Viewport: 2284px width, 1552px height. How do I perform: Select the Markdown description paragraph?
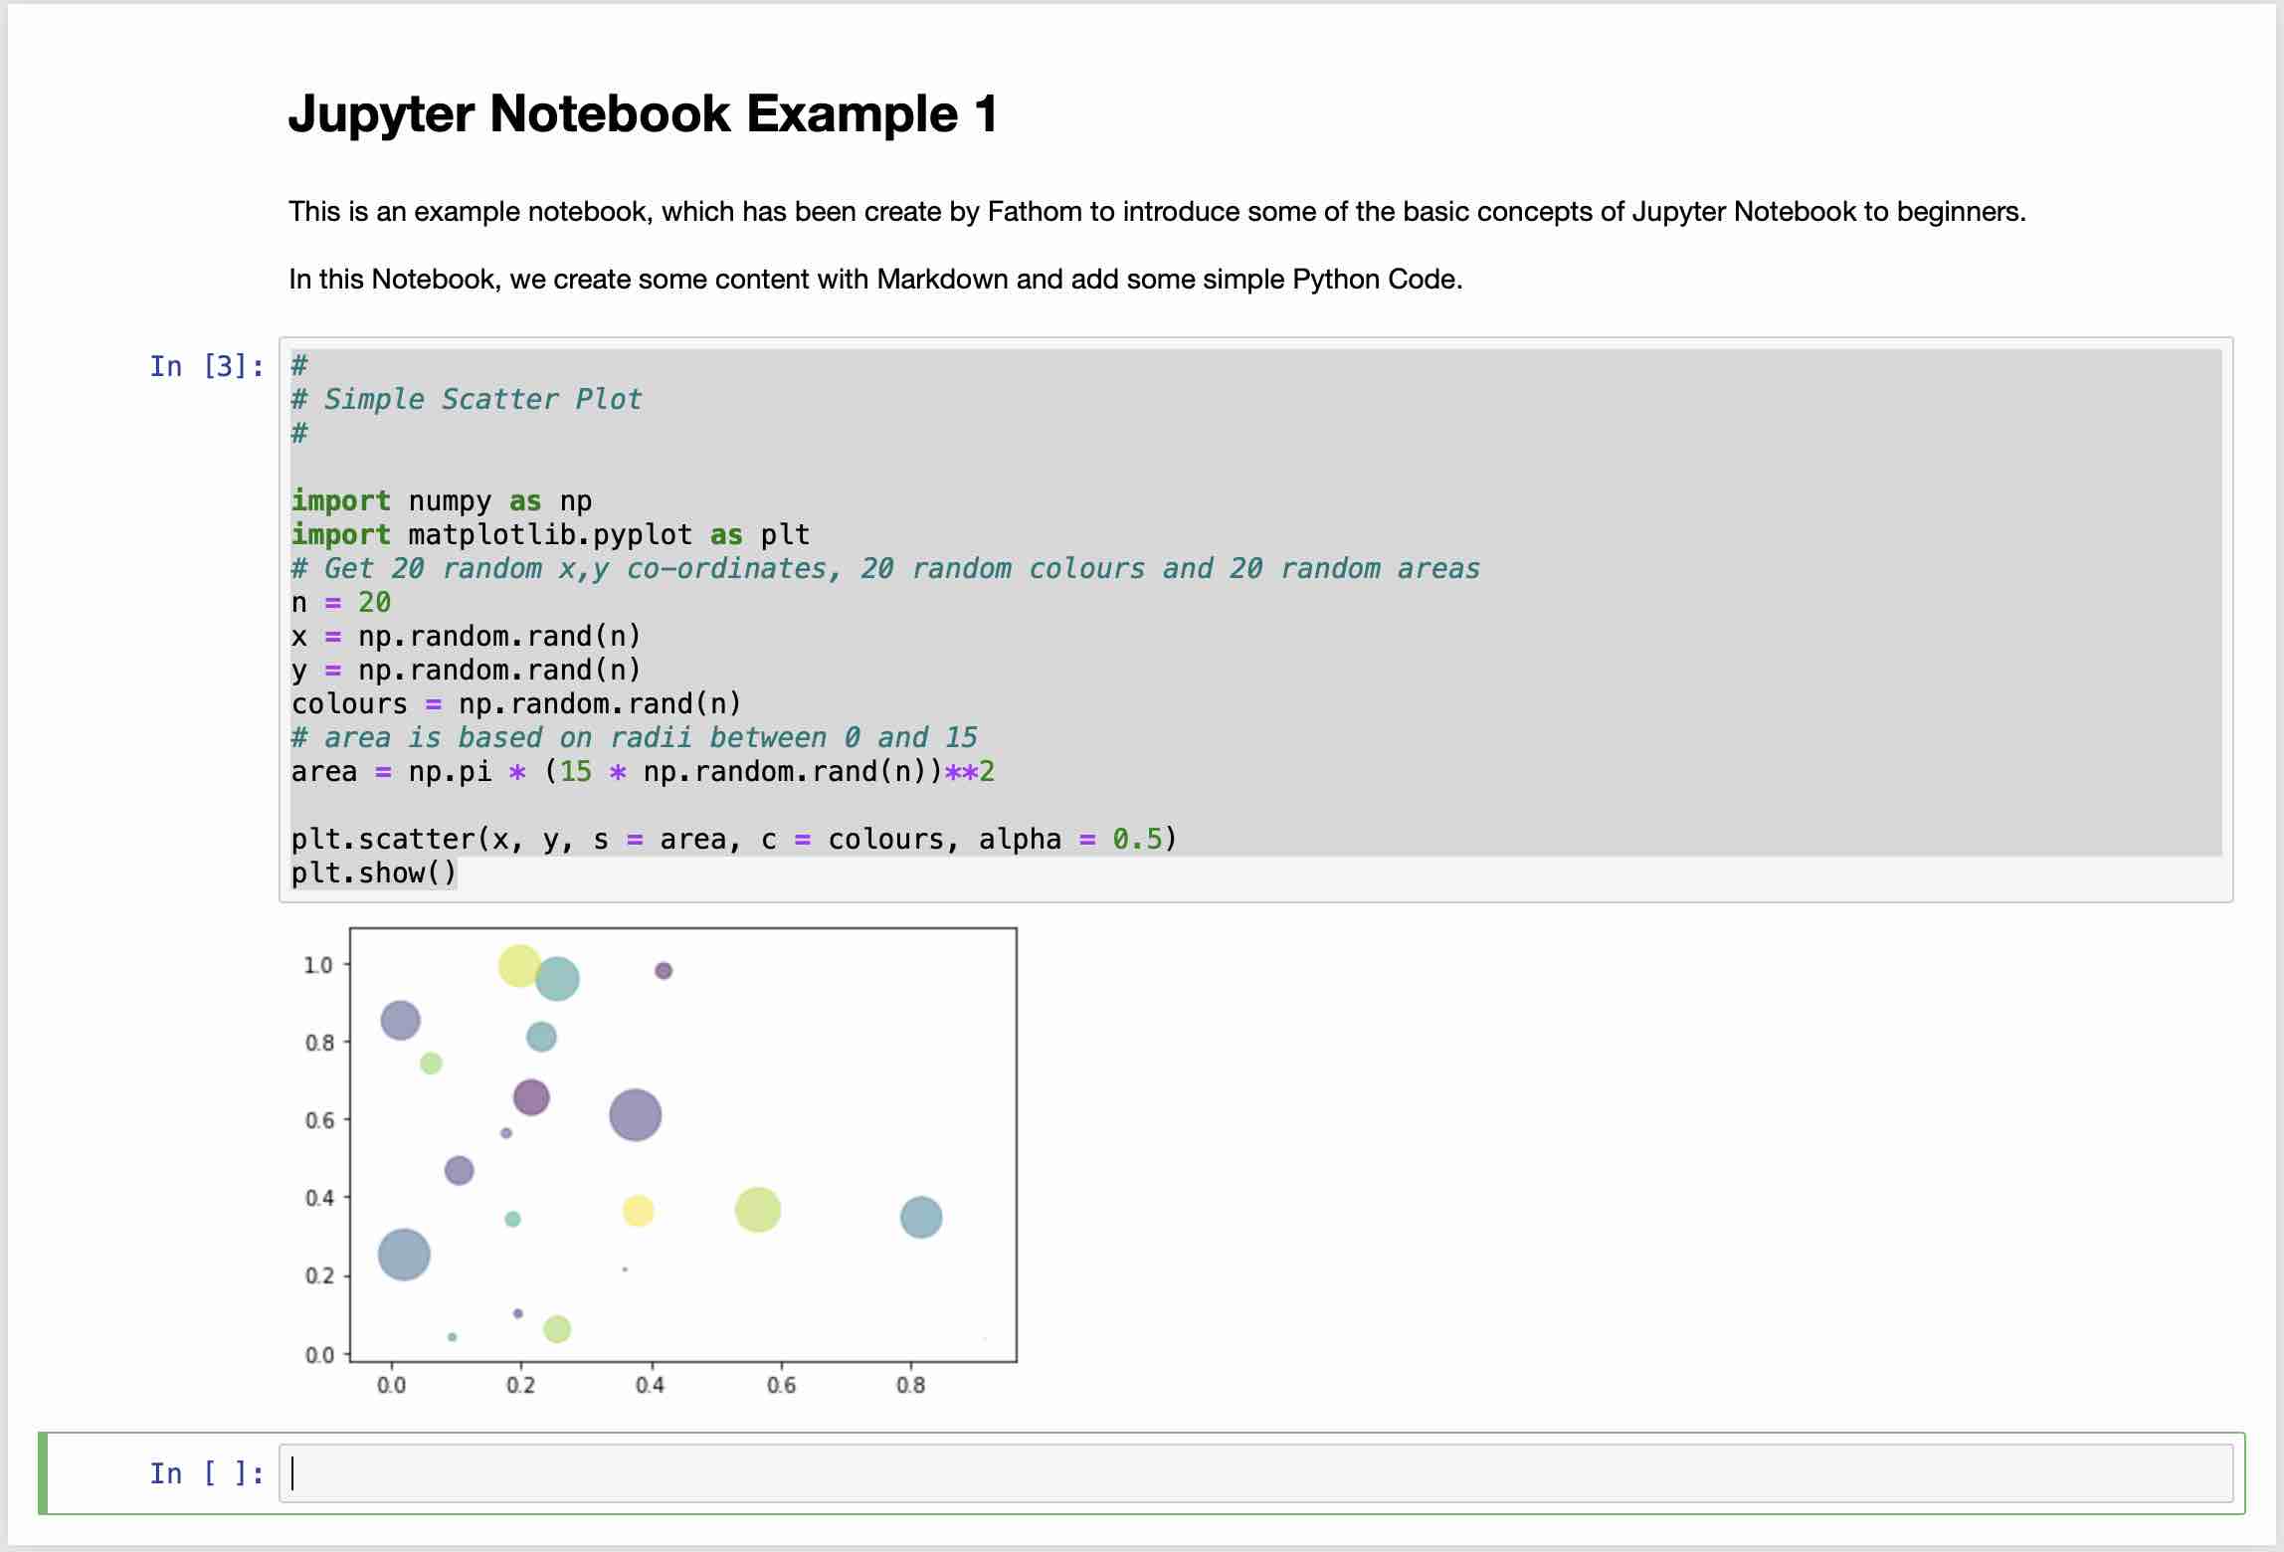[x=874, y=280]
